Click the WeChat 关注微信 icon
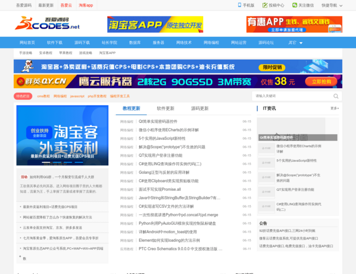Viewport: 356px width, 274px height. click(x=295, y=5)
